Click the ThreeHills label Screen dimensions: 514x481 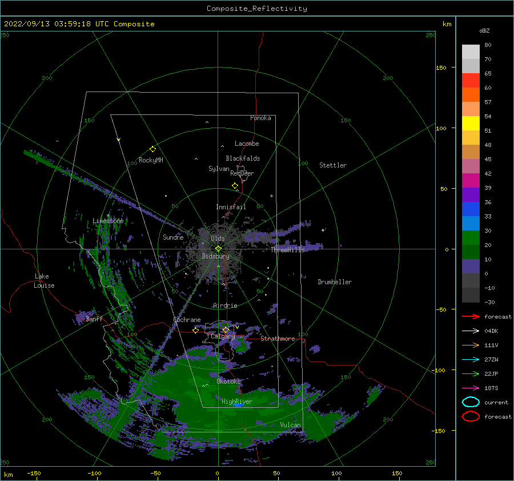pyautogui.click(x=287, y=250)
